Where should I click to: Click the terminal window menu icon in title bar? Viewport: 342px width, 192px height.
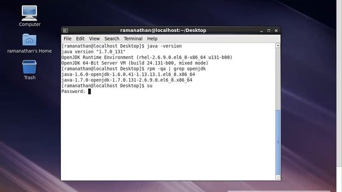[65, 30]
